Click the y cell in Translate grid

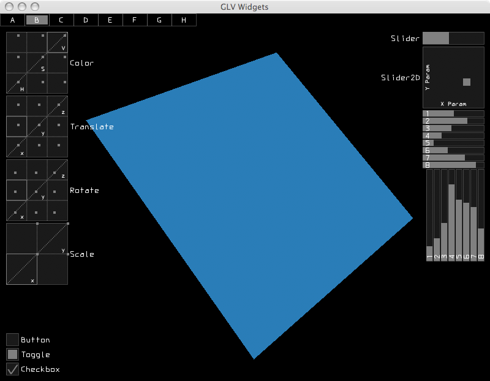[37, 127]
